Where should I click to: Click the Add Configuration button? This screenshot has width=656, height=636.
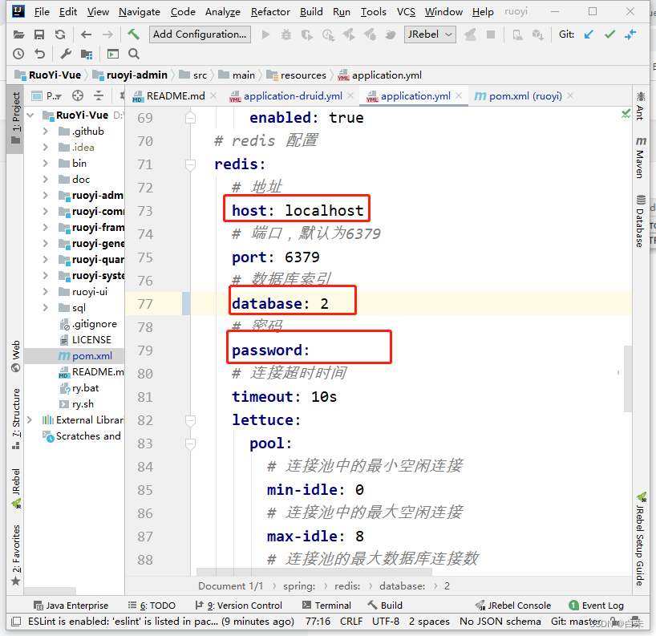click(200, 34)
